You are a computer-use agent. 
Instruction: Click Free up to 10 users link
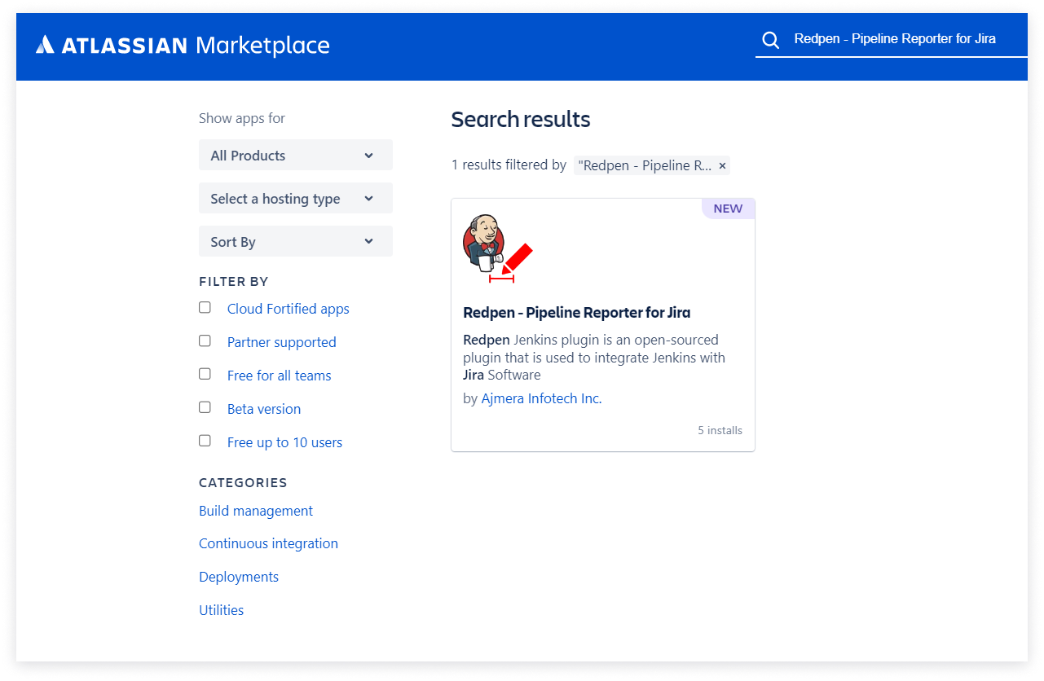point(285,442)
